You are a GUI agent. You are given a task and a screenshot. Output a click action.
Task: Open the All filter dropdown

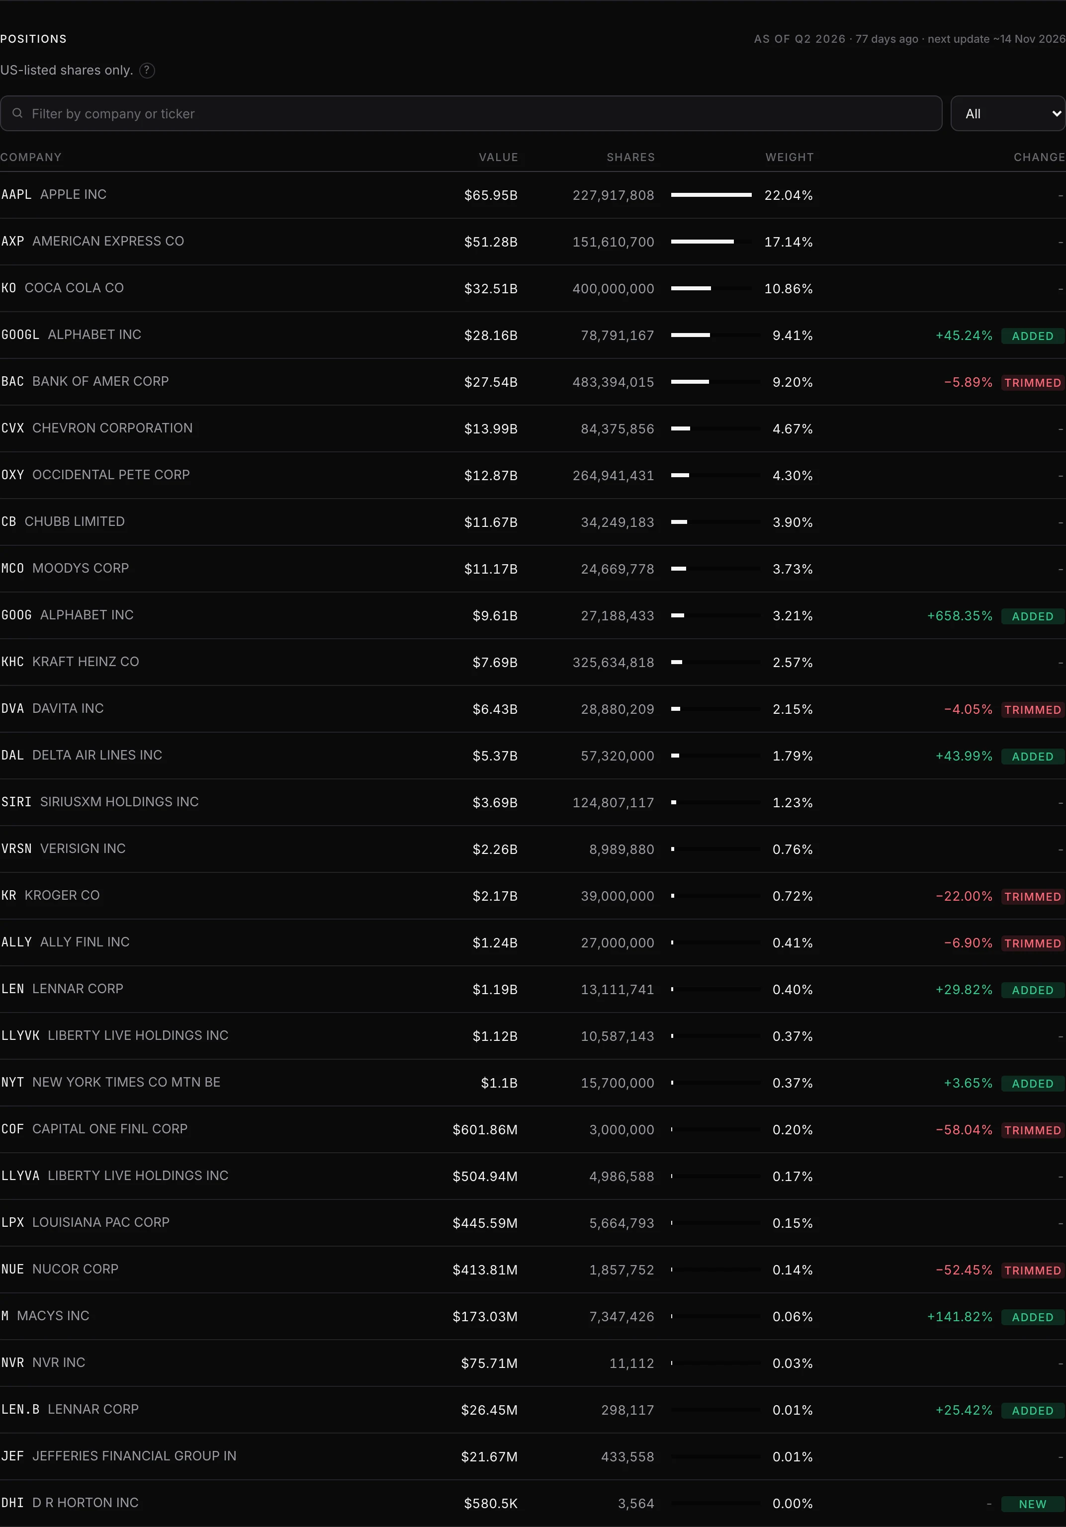(1008, 114)
